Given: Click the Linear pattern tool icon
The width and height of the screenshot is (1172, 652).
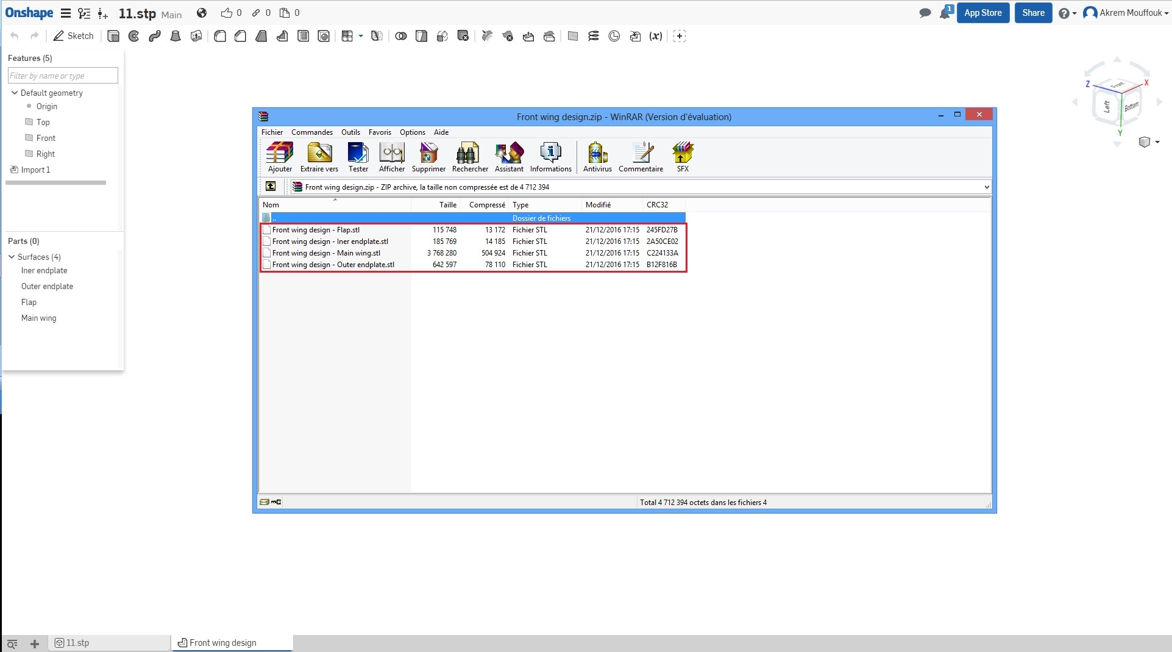Looking at the screenshot, I should point(347,36).
